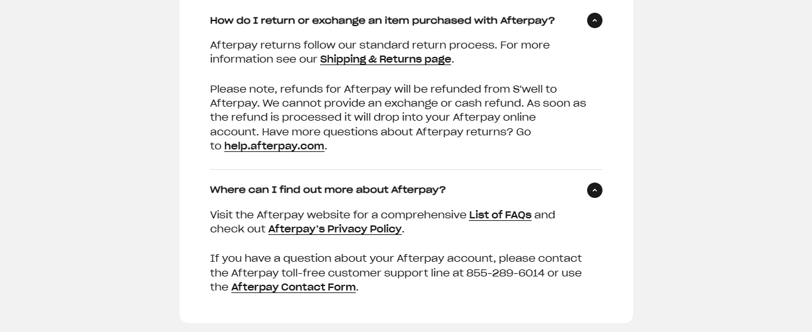Screen dimensions: 812x332
Task: Open the List of FAQs link
Action: tap(500, 215)
